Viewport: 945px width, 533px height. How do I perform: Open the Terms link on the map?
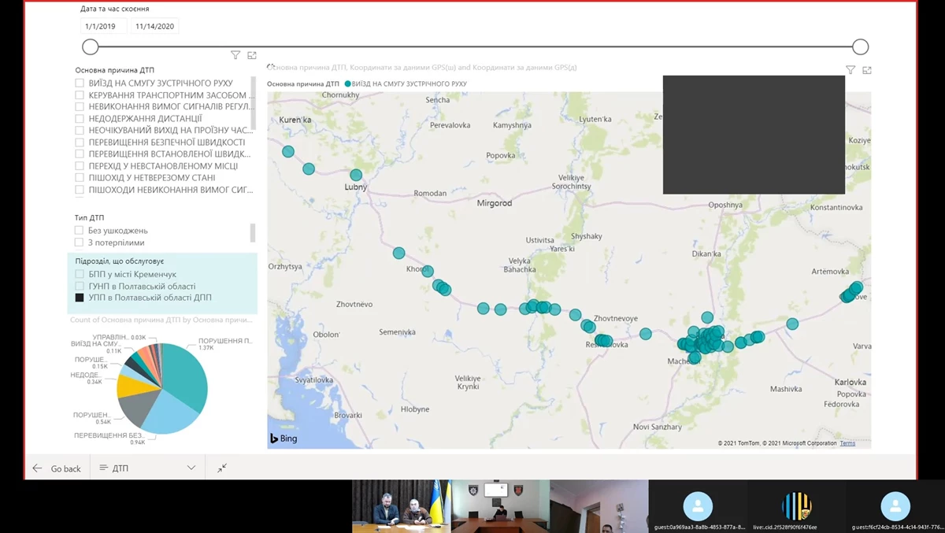click(x=847, y=443)
